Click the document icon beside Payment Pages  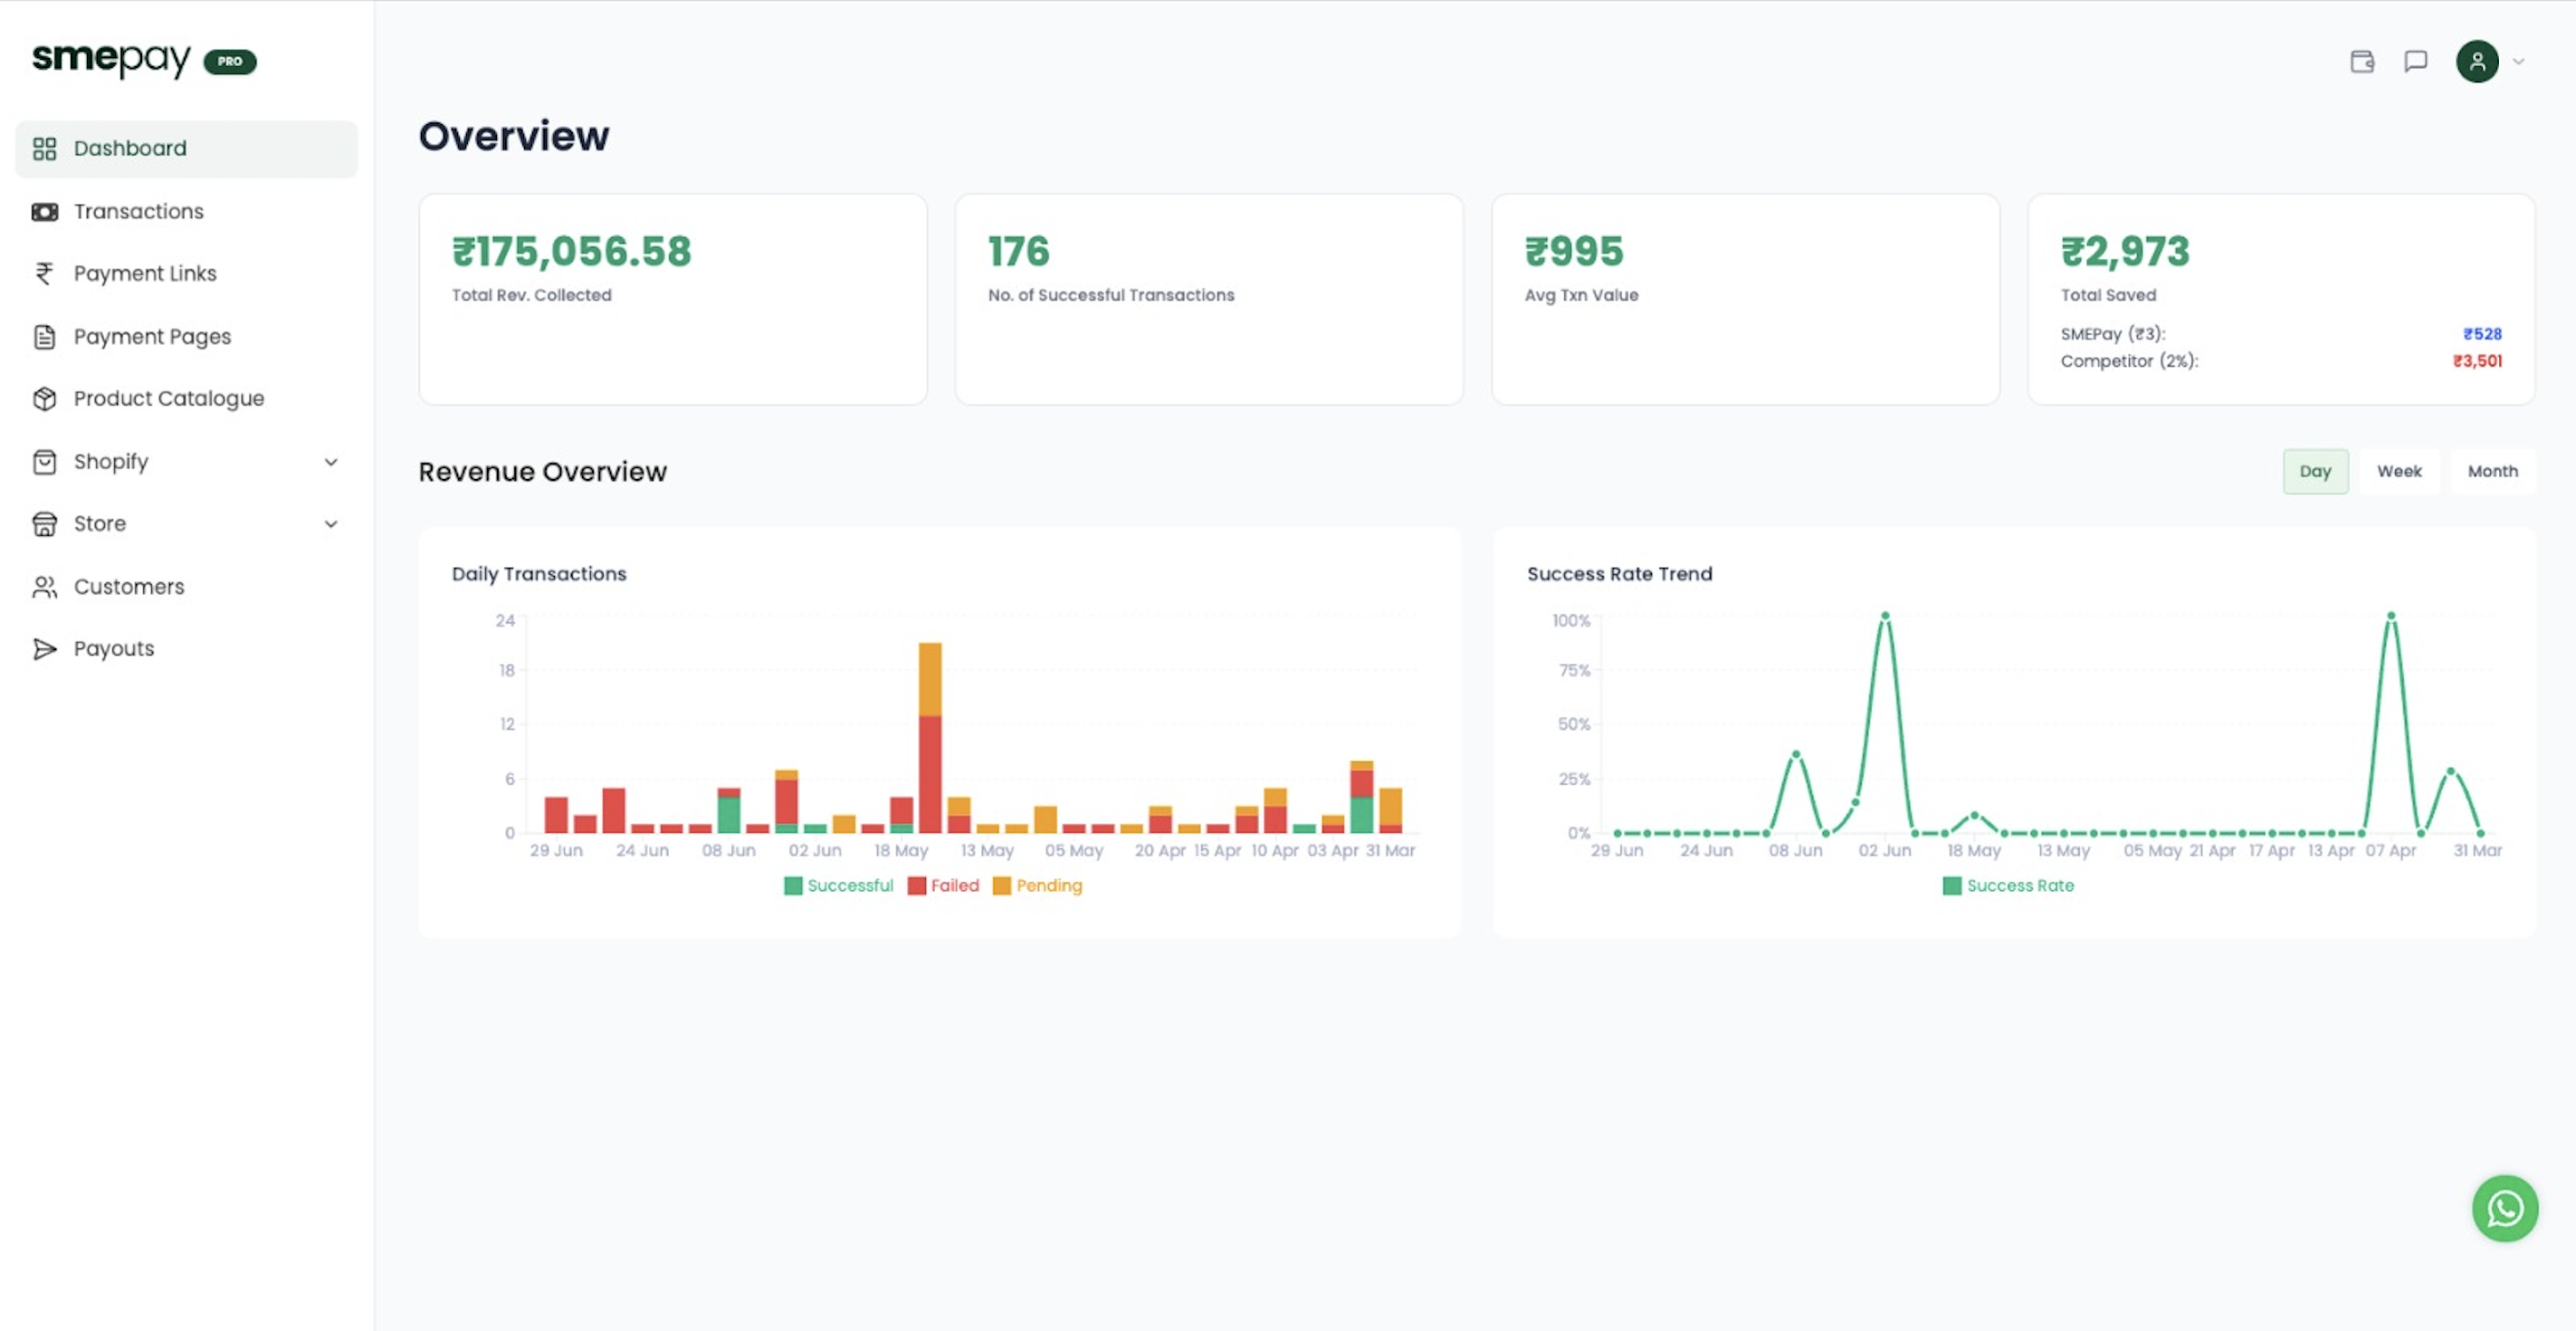[44, 337]
